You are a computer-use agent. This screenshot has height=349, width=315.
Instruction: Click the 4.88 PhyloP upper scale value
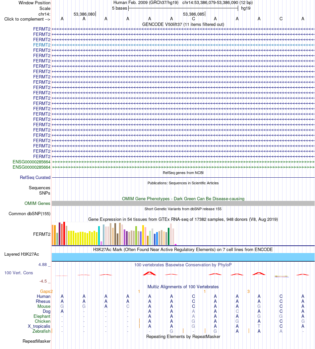point(42,265)
